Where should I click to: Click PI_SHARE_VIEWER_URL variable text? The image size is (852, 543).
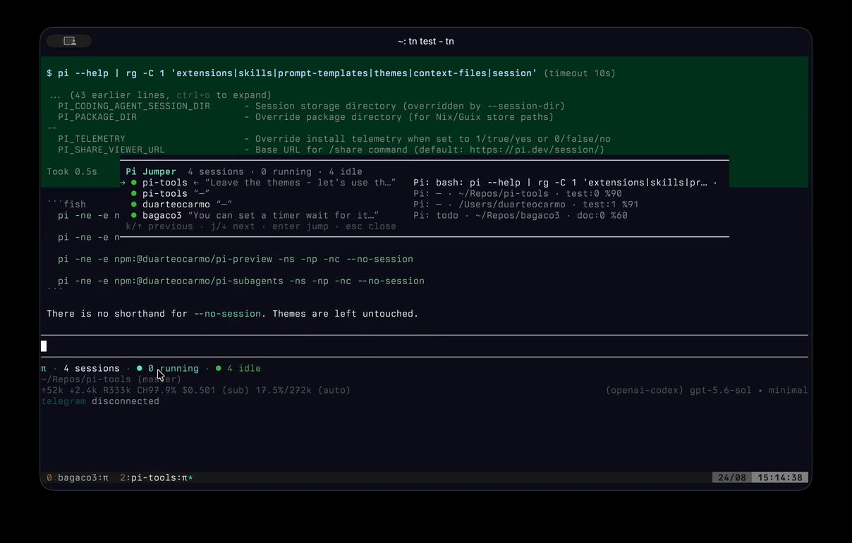(x=111, y=150)
